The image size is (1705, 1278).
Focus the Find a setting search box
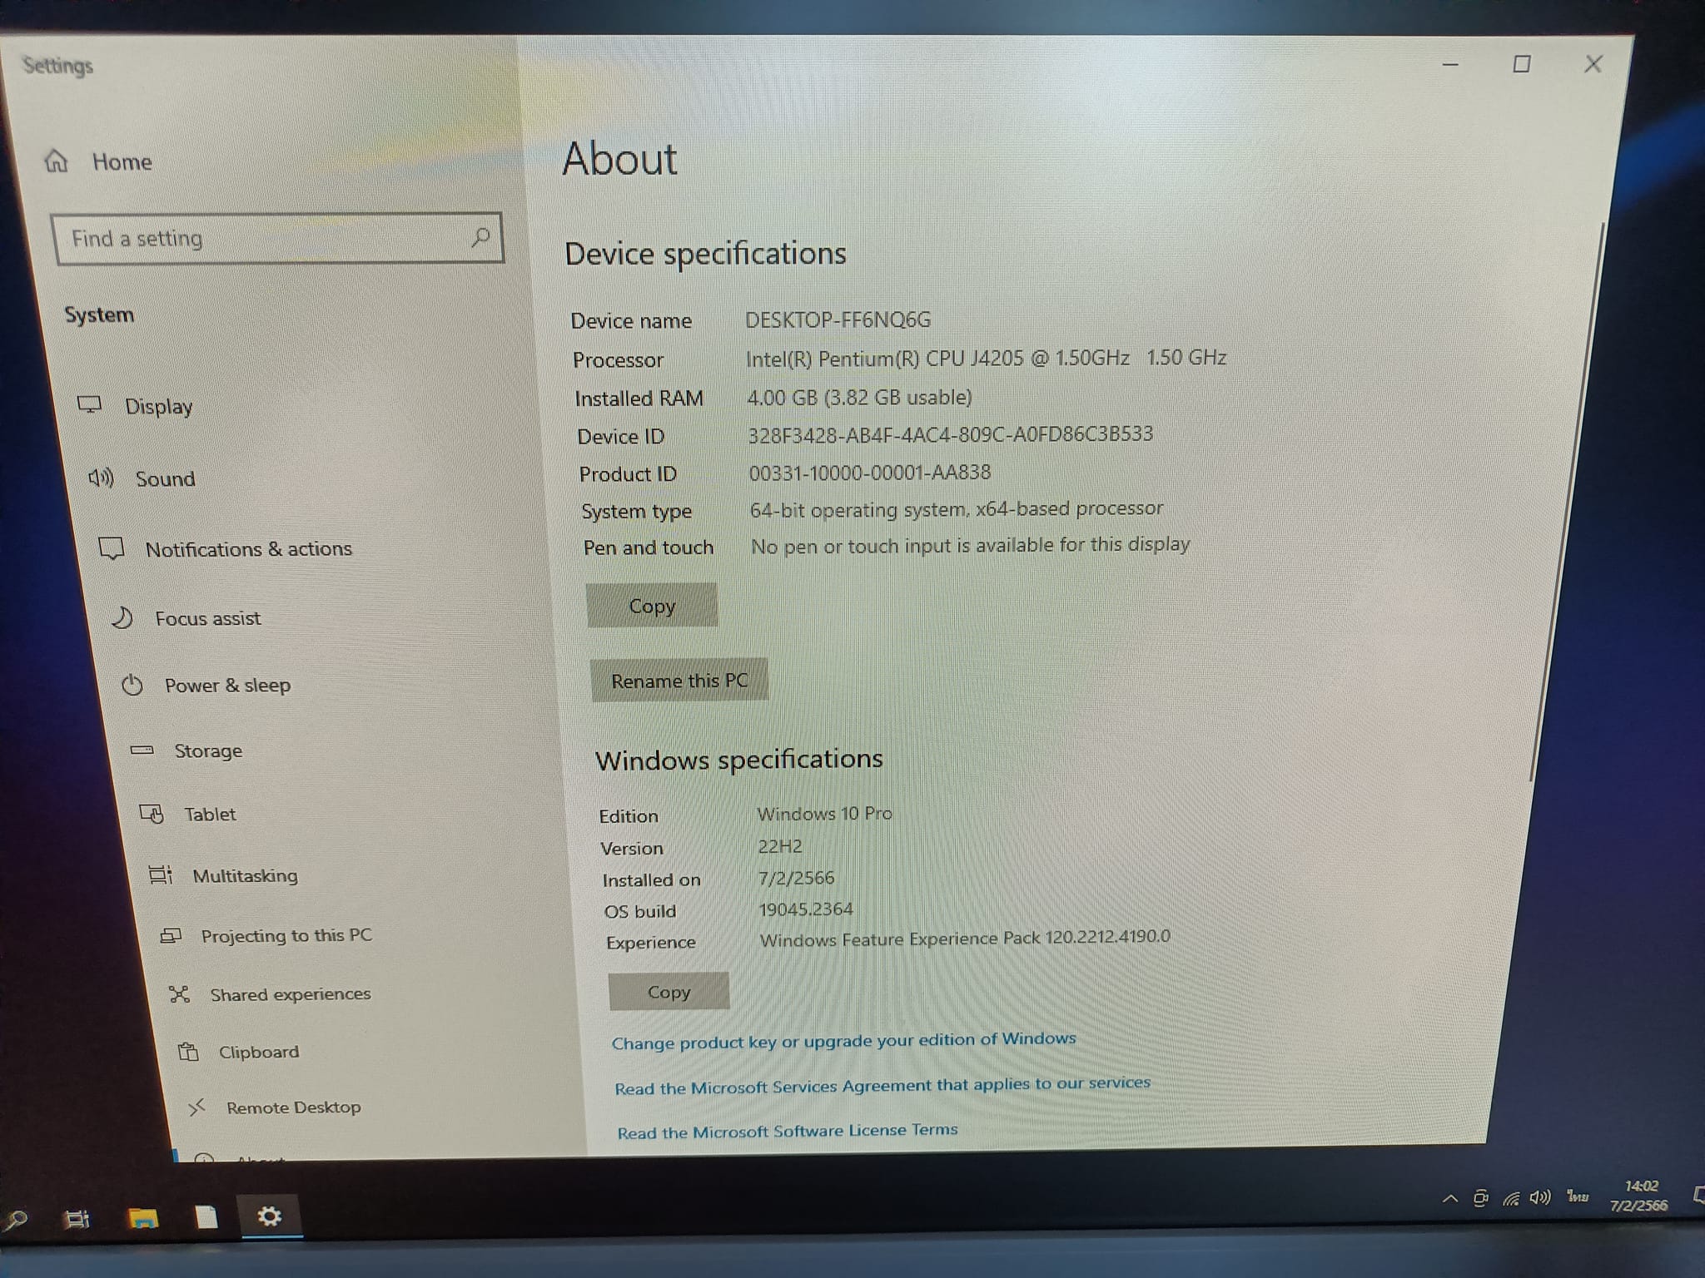point(278,239)
